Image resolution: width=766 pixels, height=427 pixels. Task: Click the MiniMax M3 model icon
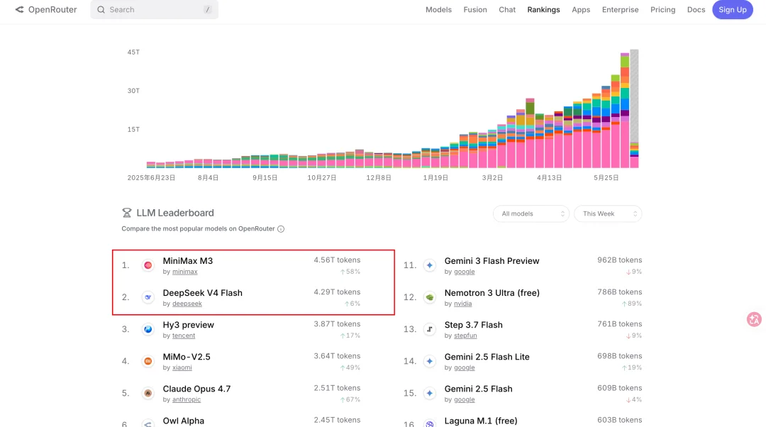pos(148,265)
